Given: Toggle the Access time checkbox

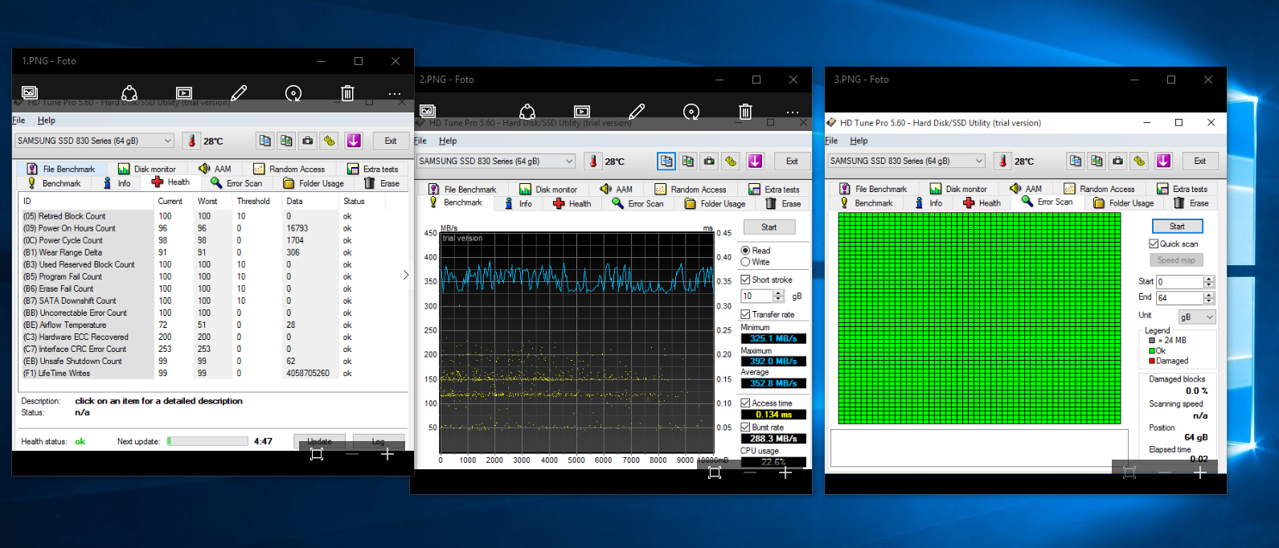Looking at the screenshot, I should tap(745, 403).
